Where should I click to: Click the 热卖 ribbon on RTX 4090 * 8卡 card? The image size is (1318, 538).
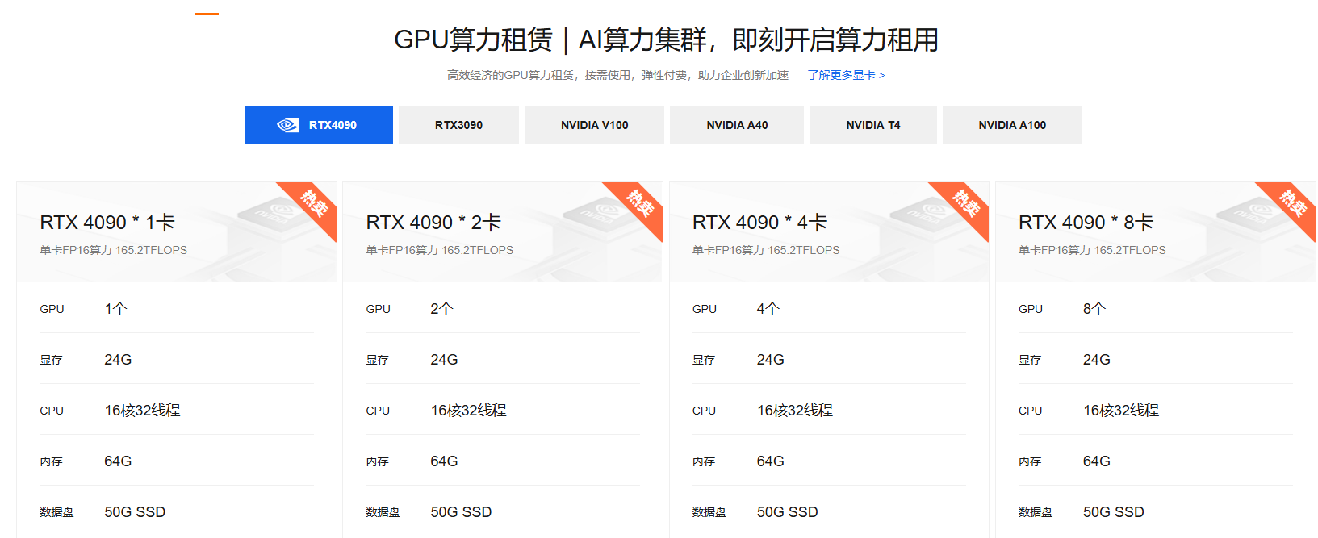click(1292, 204)
